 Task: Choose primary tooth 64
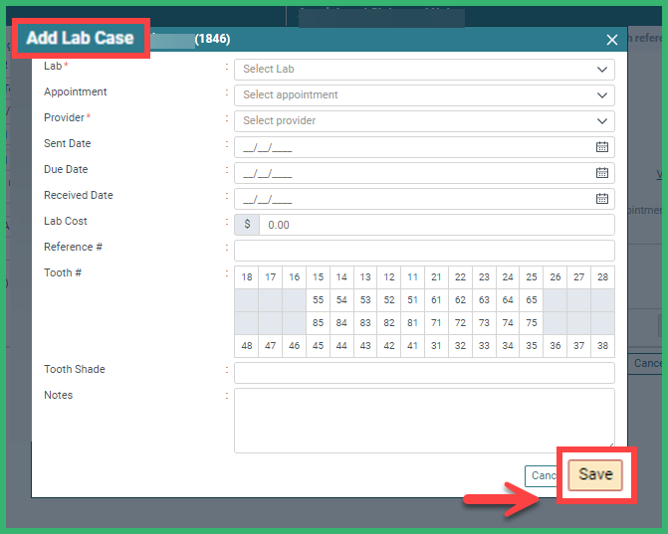click(508, 300)
